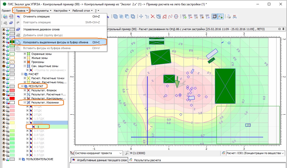Click the add label icon with green plus
Screen dimensions: 287x168
pos(184,17)
